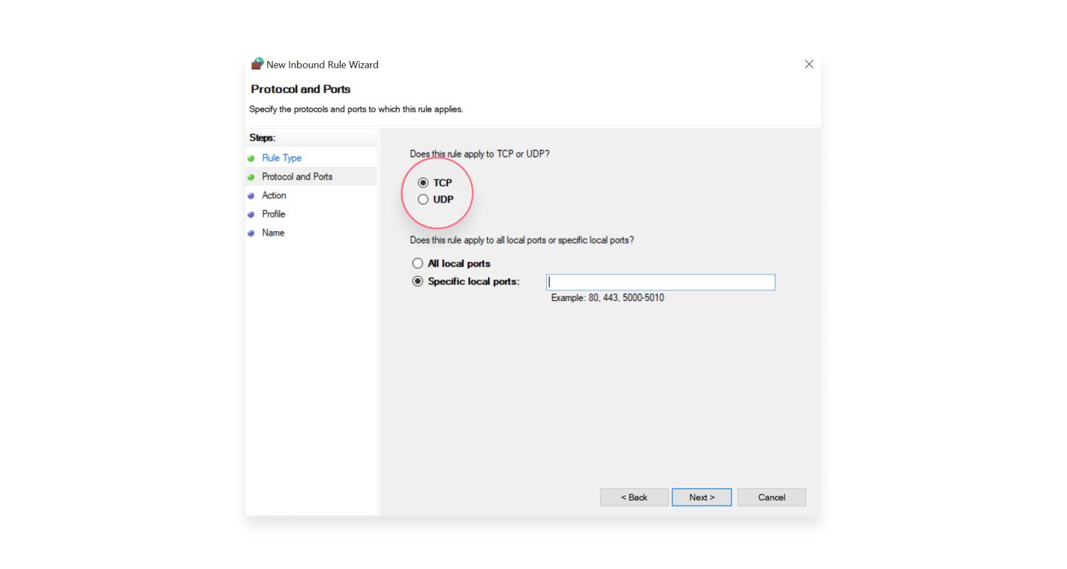The width and height of the screenshot is (1067, 569).
Task: Cancel the New Inbound Rule Wizard
Action: pos(771,497)
